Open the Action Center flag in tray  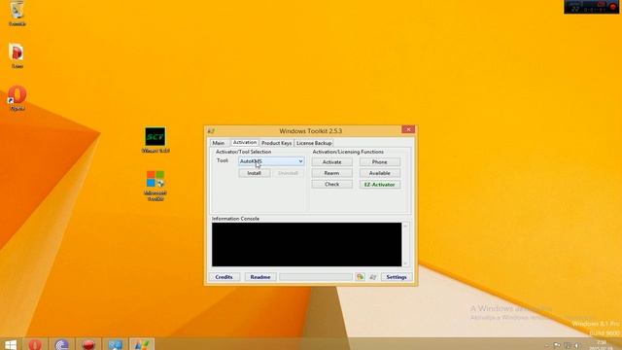point(557,345)
